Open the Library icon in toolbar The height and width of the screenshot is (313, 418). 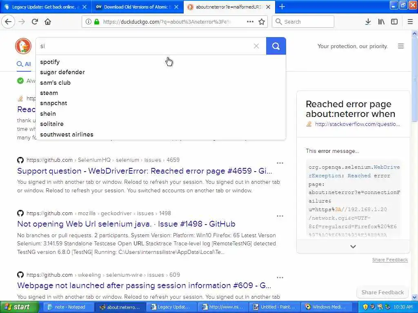381,22
